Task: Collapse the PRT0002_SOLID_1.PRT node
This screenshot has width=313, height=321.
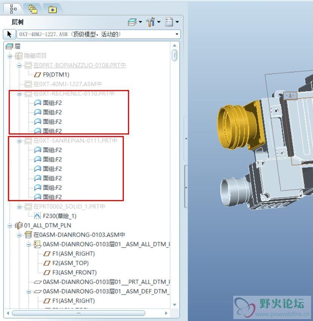Action: coord(19,207)
